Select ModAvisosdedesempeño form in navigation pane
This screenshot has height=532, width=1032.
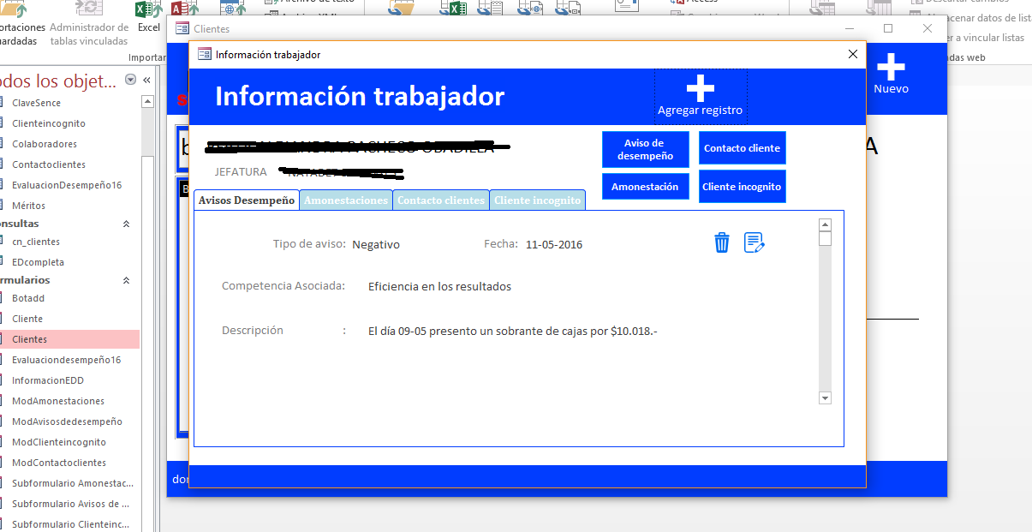point(67,421)
